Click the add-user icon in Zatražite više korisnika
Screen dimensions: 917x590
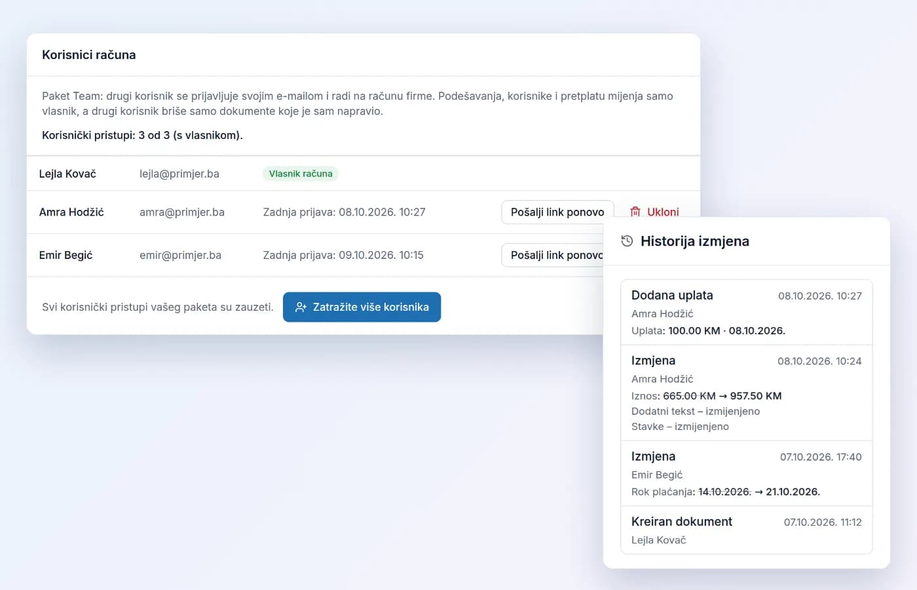(301, 307)
